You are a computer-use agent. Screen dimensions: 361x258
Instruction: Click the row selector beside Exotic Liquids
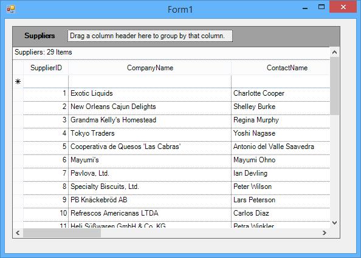18,94
